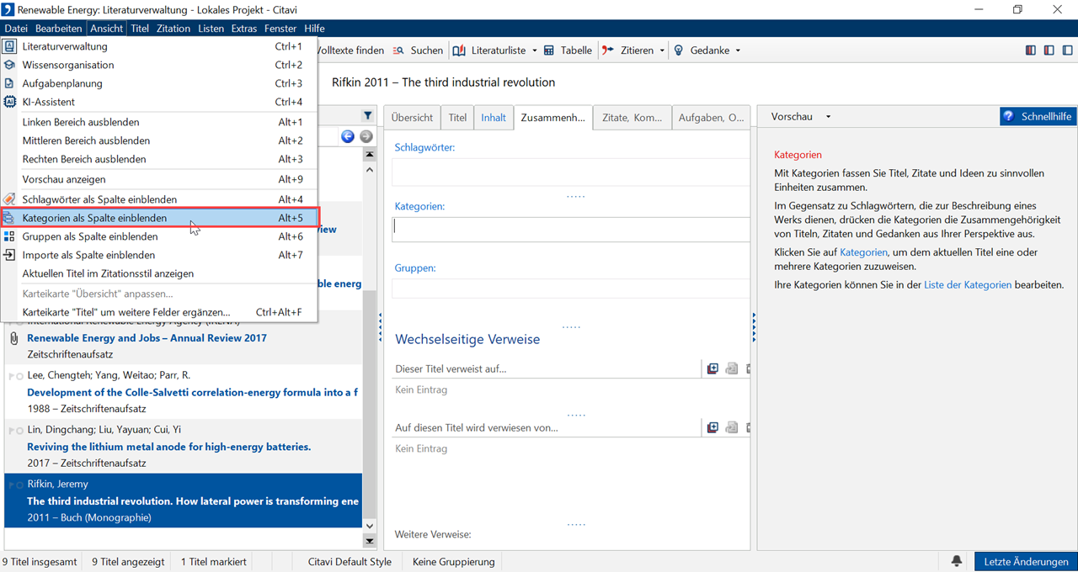
Task: Expand the Literaturliste dropdown arrow
Action: click(x=533, y=50)
